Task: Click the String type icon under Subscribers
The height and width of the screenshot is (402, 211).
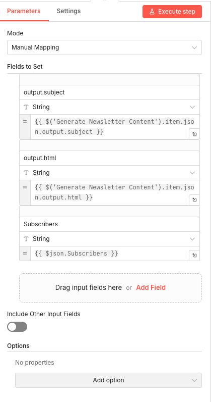Action: point(26,239)
